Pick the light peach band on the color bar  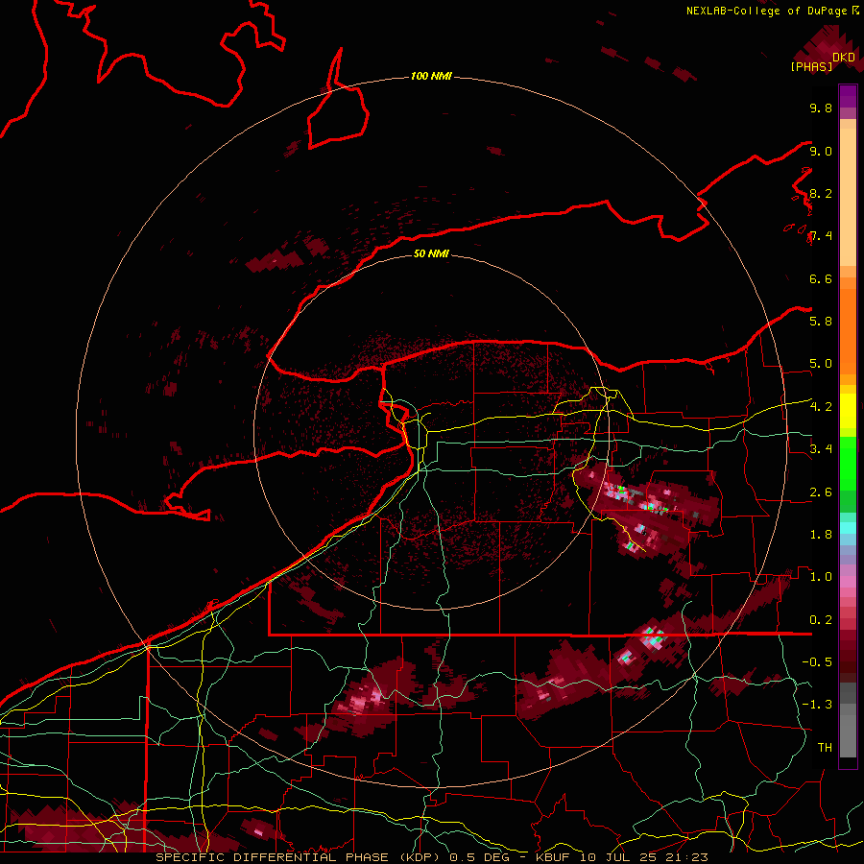pos(848,197)
